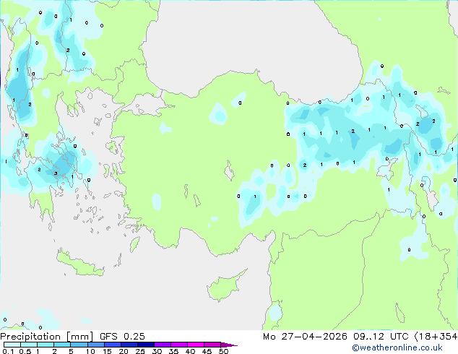Image resolution: width=458 pixels, height=354 pixels.
Task: Click the 20–25 mm legend color box
Action: 129,345
